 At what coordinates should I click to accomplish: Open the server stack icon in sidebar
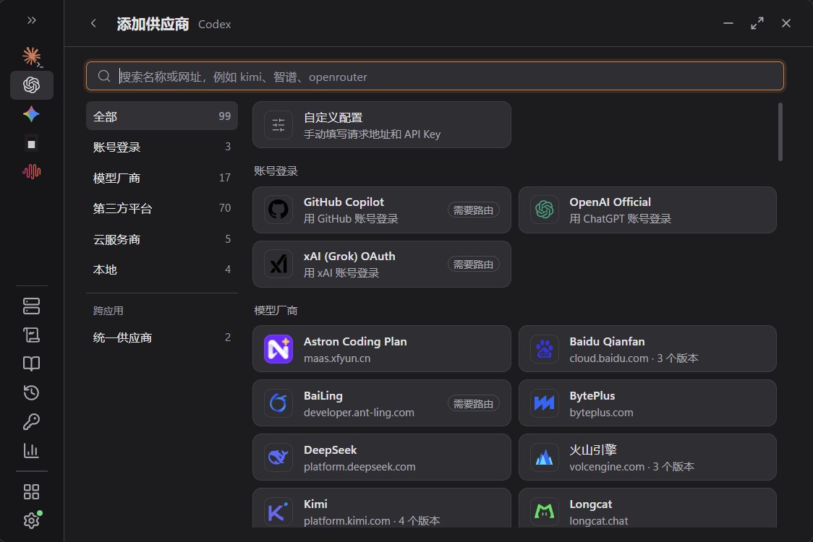click(32, 306)
